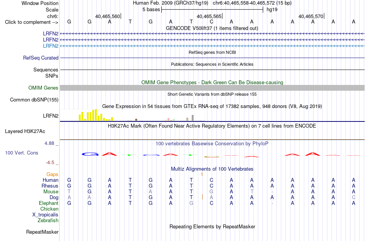The width and height of the screenshot is (365, 241).
Task: Click the Common dbSNP(155) label
Action: tap(34, 100)
